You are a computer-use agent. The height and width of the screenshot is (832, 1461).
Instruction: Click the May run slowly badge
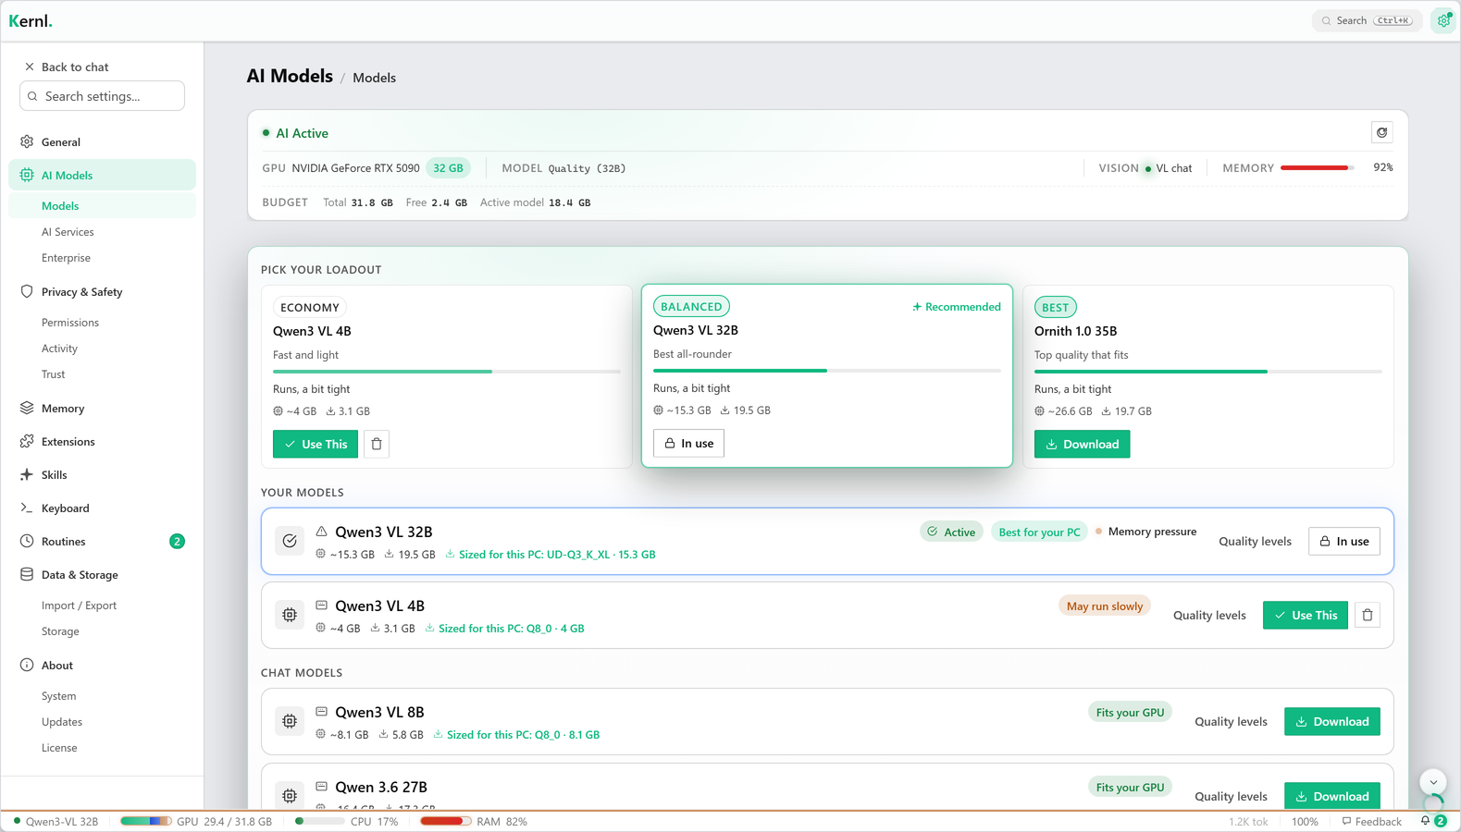pyautogui.click(x=1104, y=606)
